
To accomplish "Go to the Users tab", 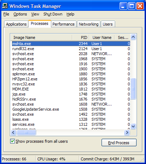I will (108, 24).
